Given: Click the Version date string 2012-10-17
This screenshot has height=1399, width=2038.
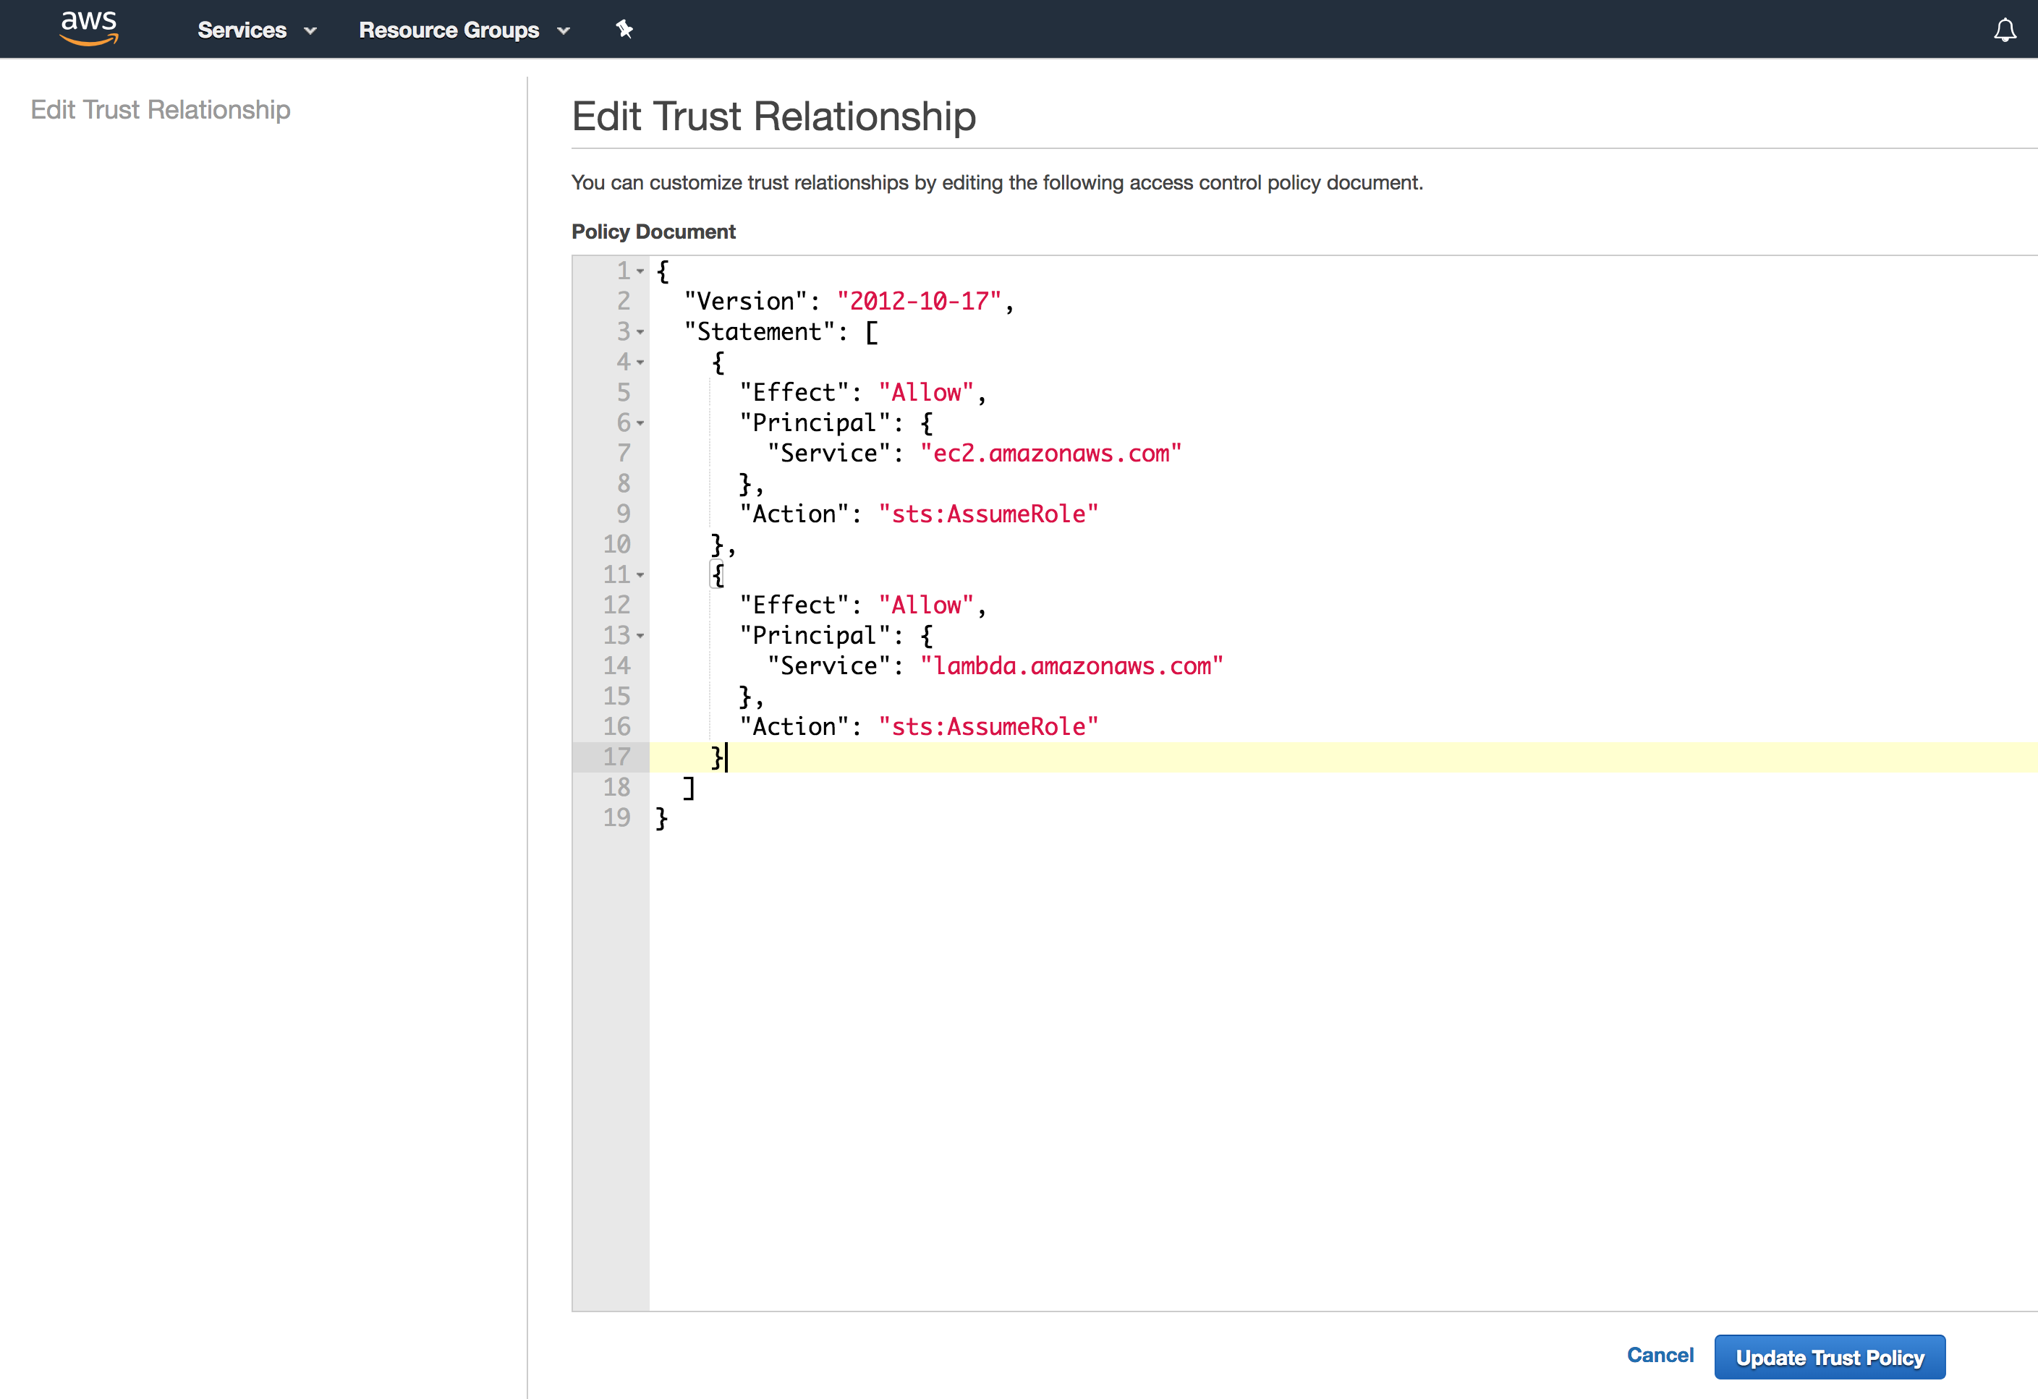Looking at the screenshot, I should tap(919, 302).
